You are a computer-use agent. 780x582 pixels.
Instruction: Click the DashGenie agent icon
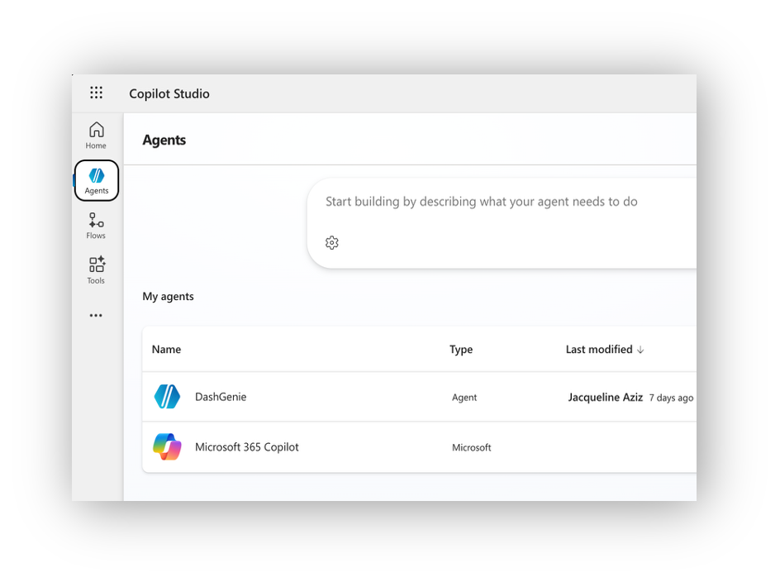pos(167,397)
